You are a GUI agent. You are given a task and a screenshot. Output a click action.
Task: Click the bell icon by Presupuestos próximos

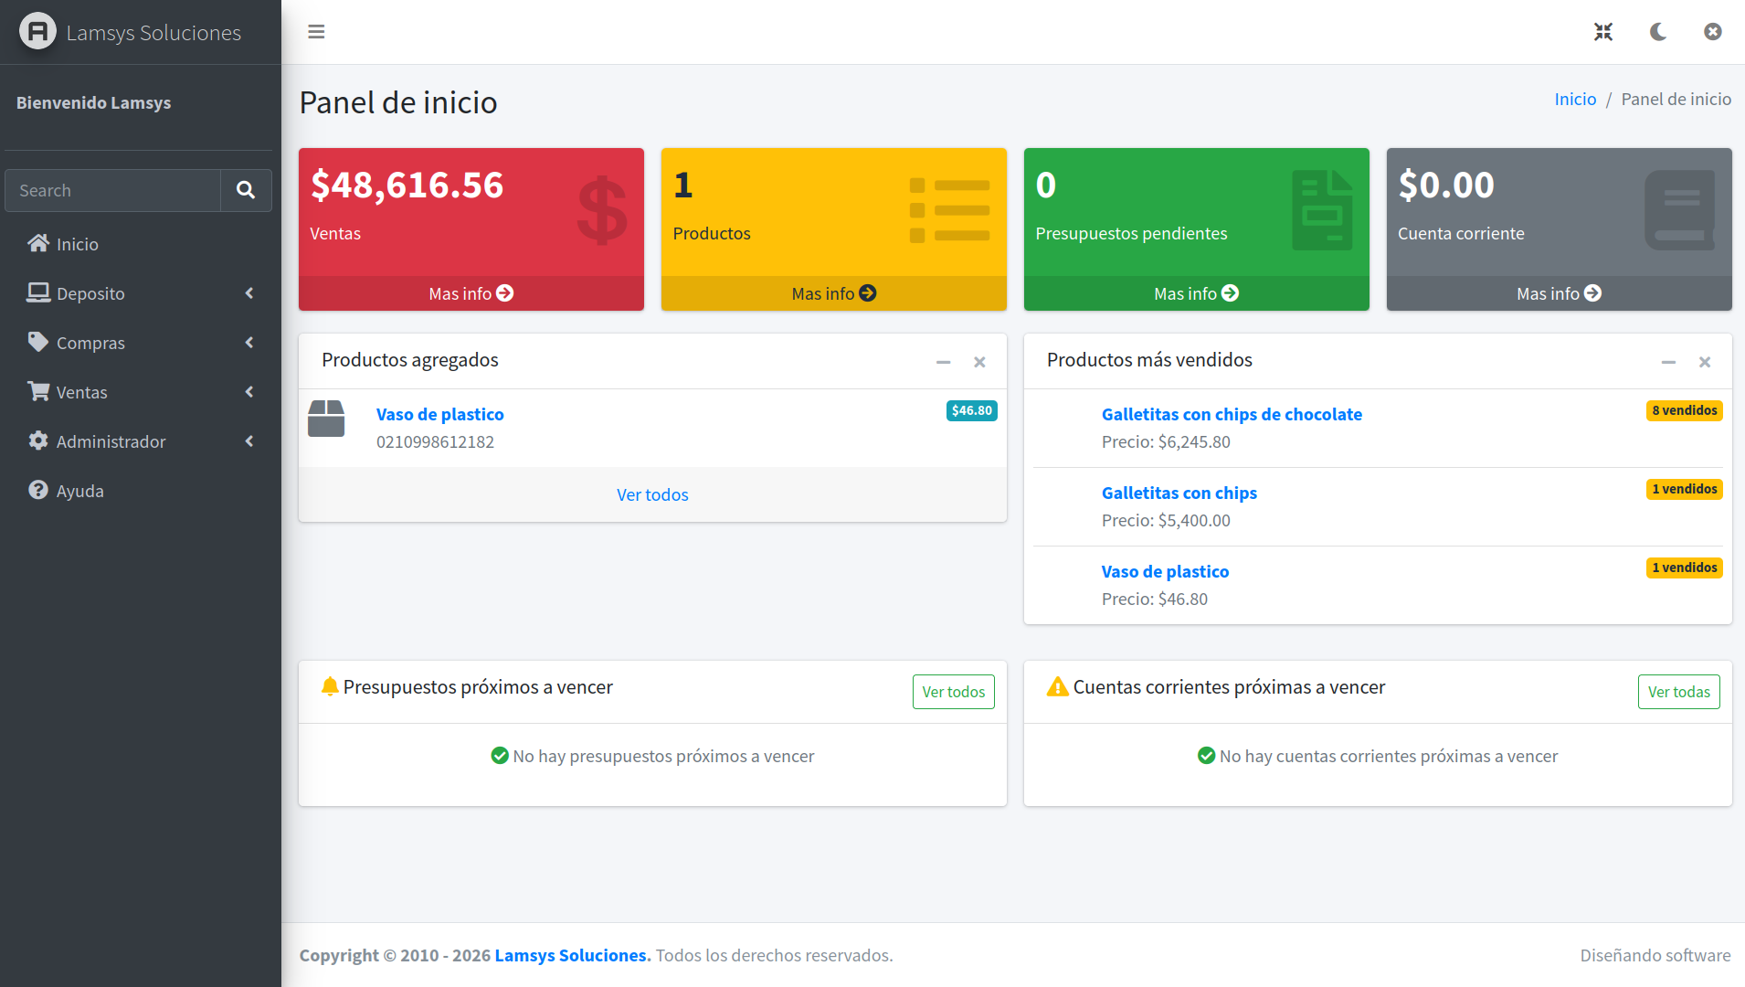pyautogui.click(x=330, y=686)
